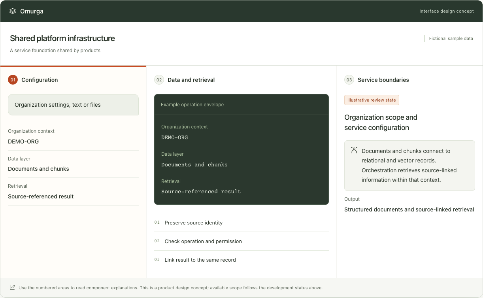The image size is (483, 298).
Task: Select Documents and chunks in Configuration panel
Action: pos(38,169)
